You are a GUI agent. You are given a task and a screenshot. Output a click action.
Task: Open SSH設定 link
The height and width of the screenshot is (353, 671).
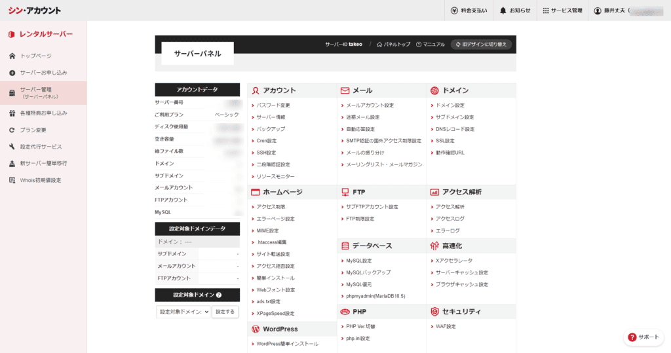click(x=266, y=153)
